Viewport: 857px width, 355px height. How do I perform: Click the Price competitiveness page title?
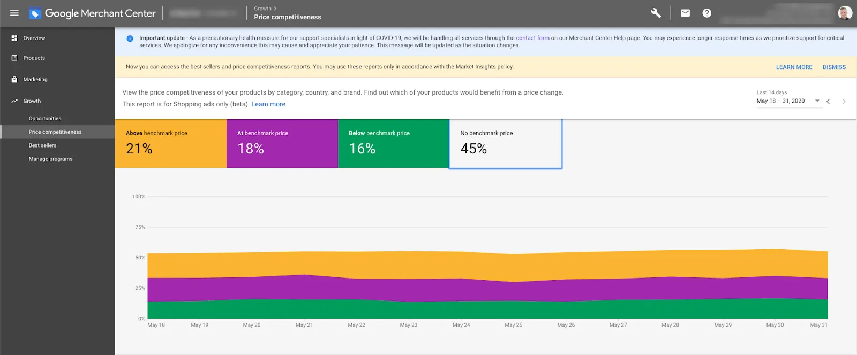288,17
